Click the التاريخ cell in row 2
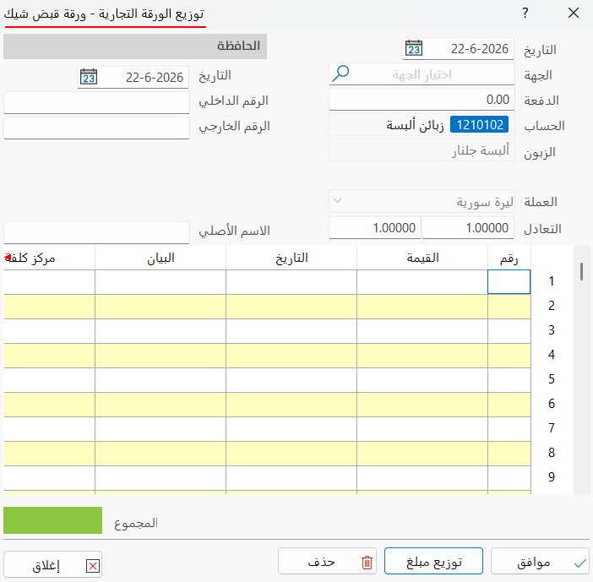 pos(291,307)
